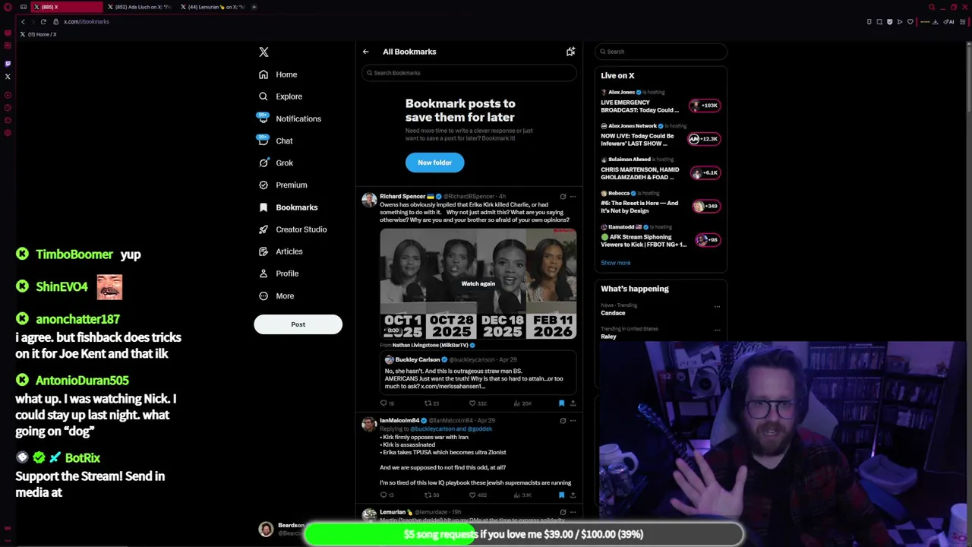The height and width of the screenshot is (547, 972).
Task: Open the Home / X bookmark bar item
Action: 38,34
